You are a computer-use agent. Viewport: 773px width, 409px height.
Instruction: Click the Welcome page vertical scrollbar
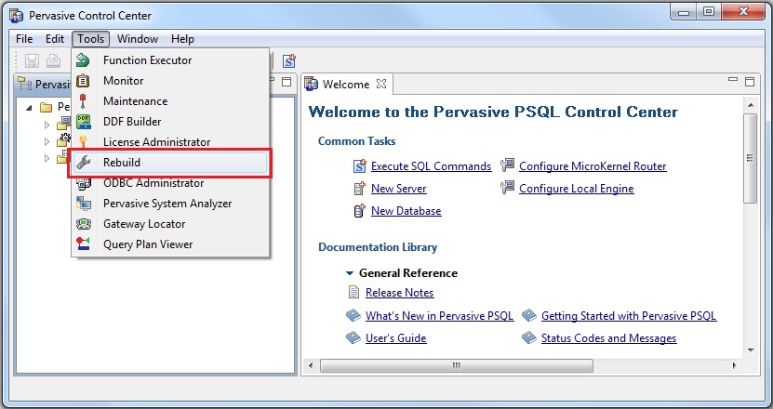[750, 158]
